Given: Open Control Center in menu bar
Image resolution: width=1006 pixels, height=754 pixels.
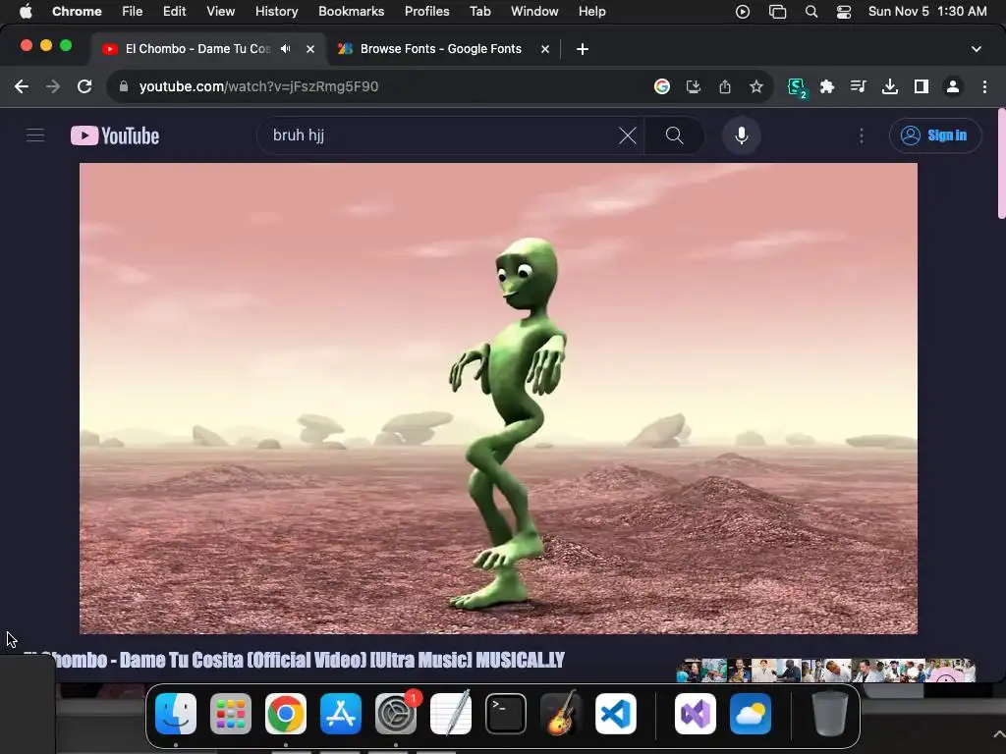Looking at the screenshot, I should (844, 12).
